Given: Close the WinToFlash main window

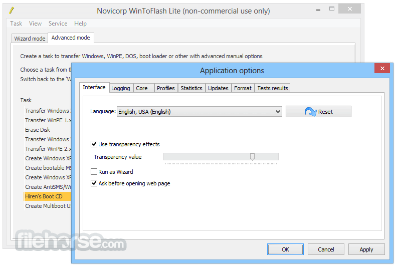Looking at the screenshot, I should [x=349, y=9].
